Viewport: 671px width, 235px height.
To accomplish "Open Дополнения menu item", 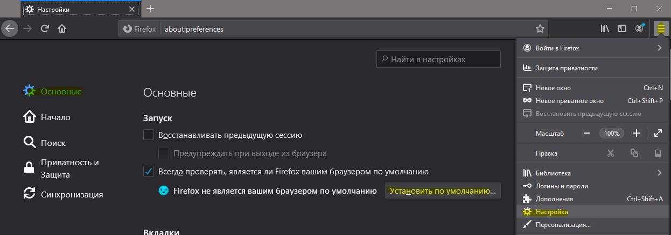I will (593, 199).
